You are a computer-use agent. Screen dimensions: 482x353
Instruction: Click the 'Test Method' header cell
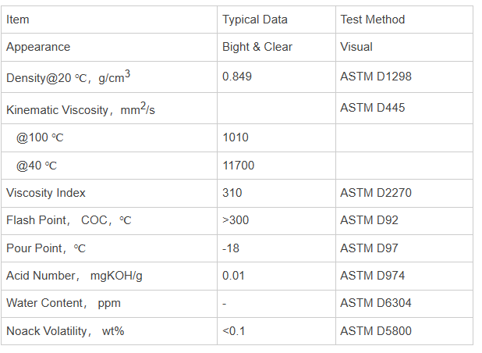(x=404, y=20)
